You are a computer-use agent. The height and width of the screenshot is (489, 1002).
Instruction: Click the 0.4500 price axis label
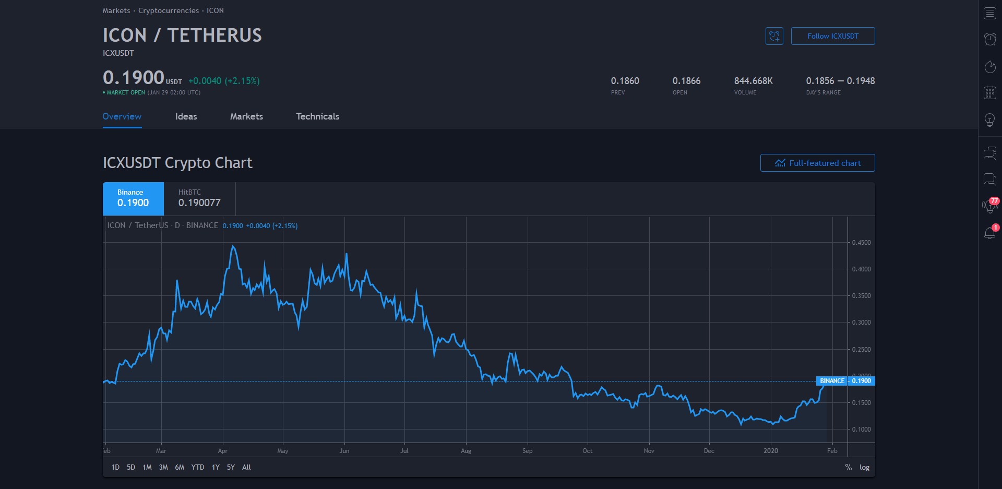click(861, 243)
